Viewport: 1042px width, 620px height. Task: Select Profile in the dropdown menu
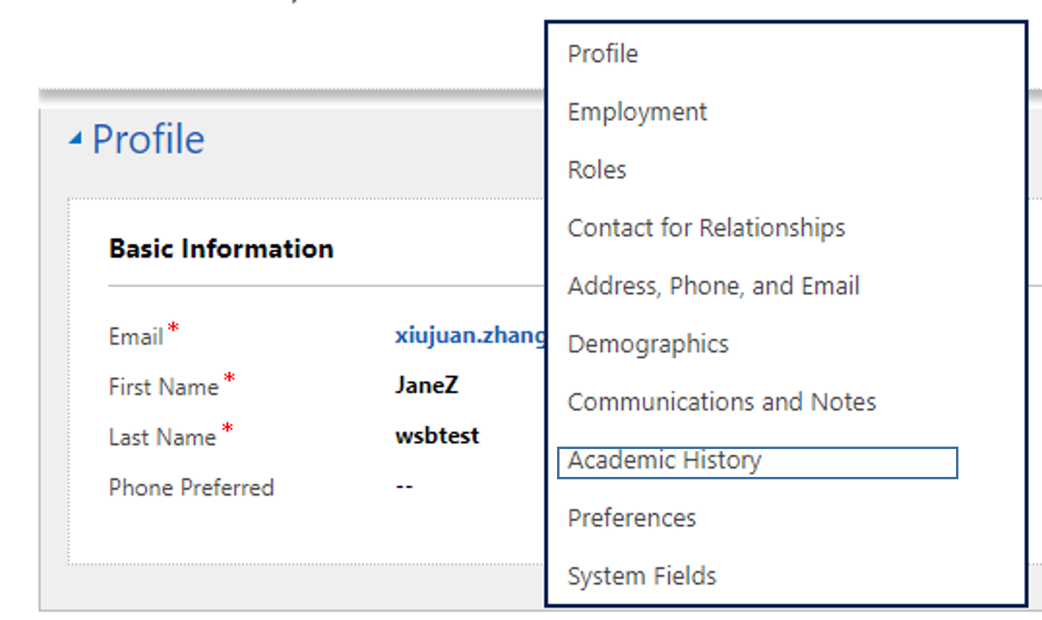coord(603,54)
